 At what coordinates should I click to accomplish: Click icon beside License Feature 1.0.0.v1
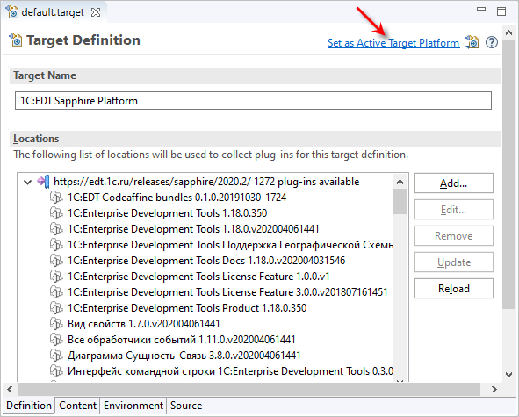(56, 277)
